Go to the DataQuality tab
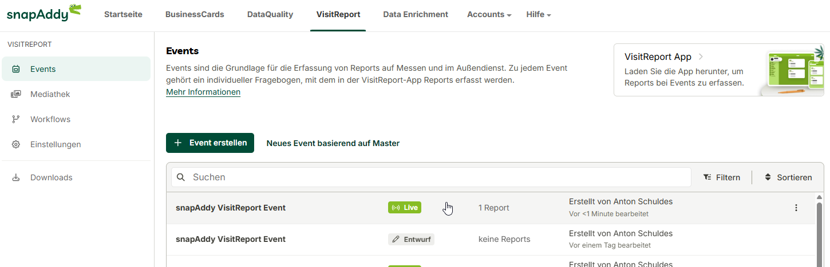The image size is (830, 267). (x=270, y=14)
